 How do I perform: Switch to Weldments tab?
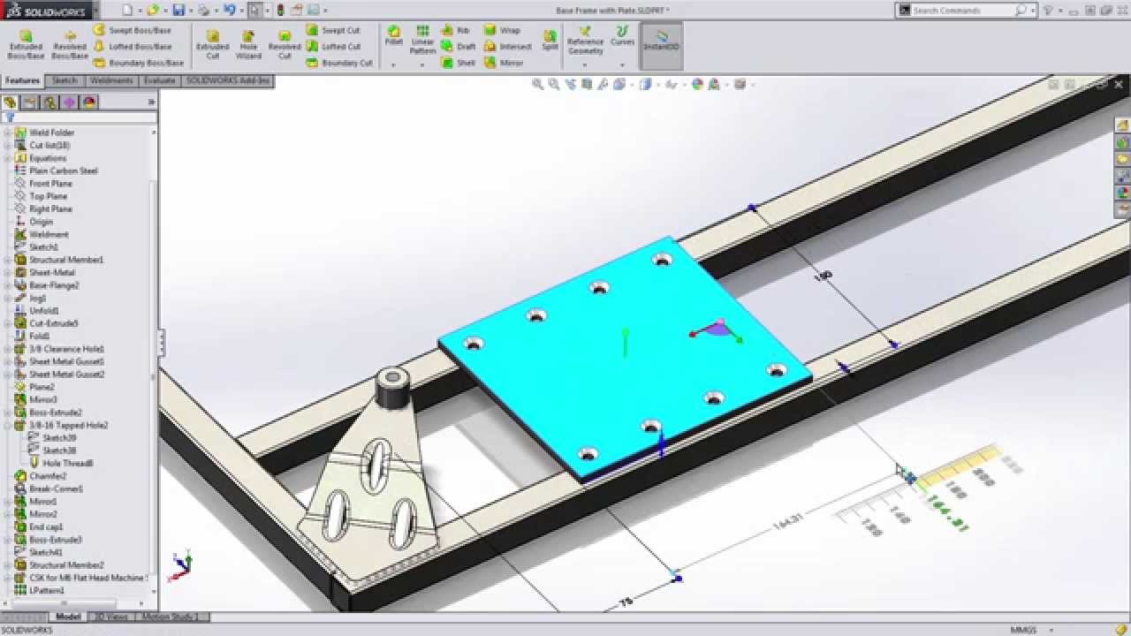click(x=110, y=80)
